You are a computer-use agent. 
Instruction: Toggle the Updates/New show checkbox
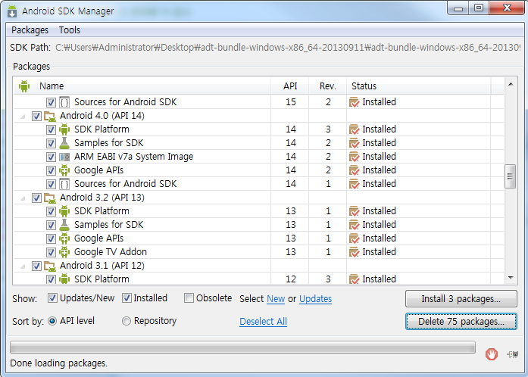(52, 298)
